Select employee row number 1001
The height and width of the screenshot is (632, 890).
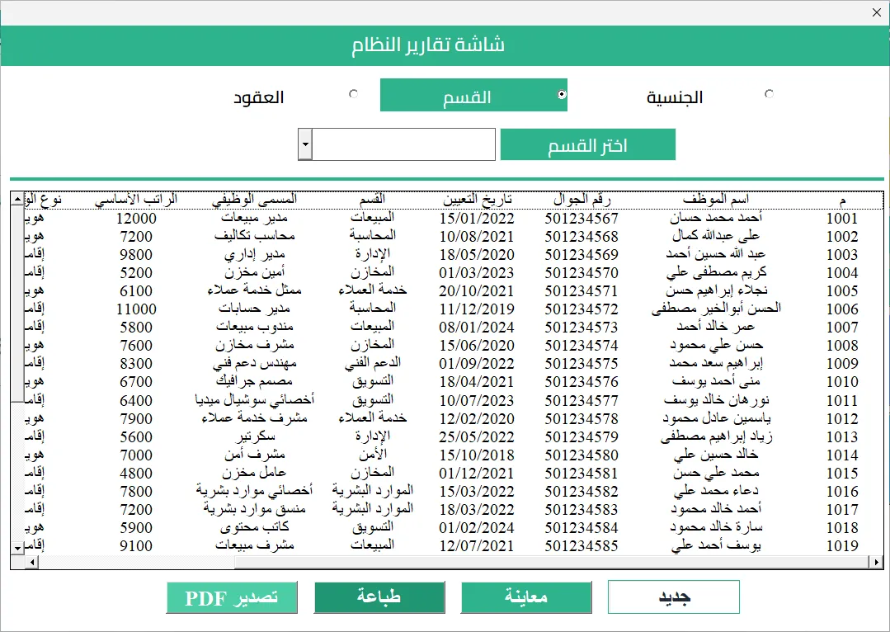coord(842,218)
